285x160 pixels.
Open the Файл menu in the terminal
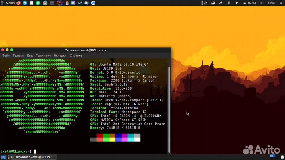coord(6,55)
